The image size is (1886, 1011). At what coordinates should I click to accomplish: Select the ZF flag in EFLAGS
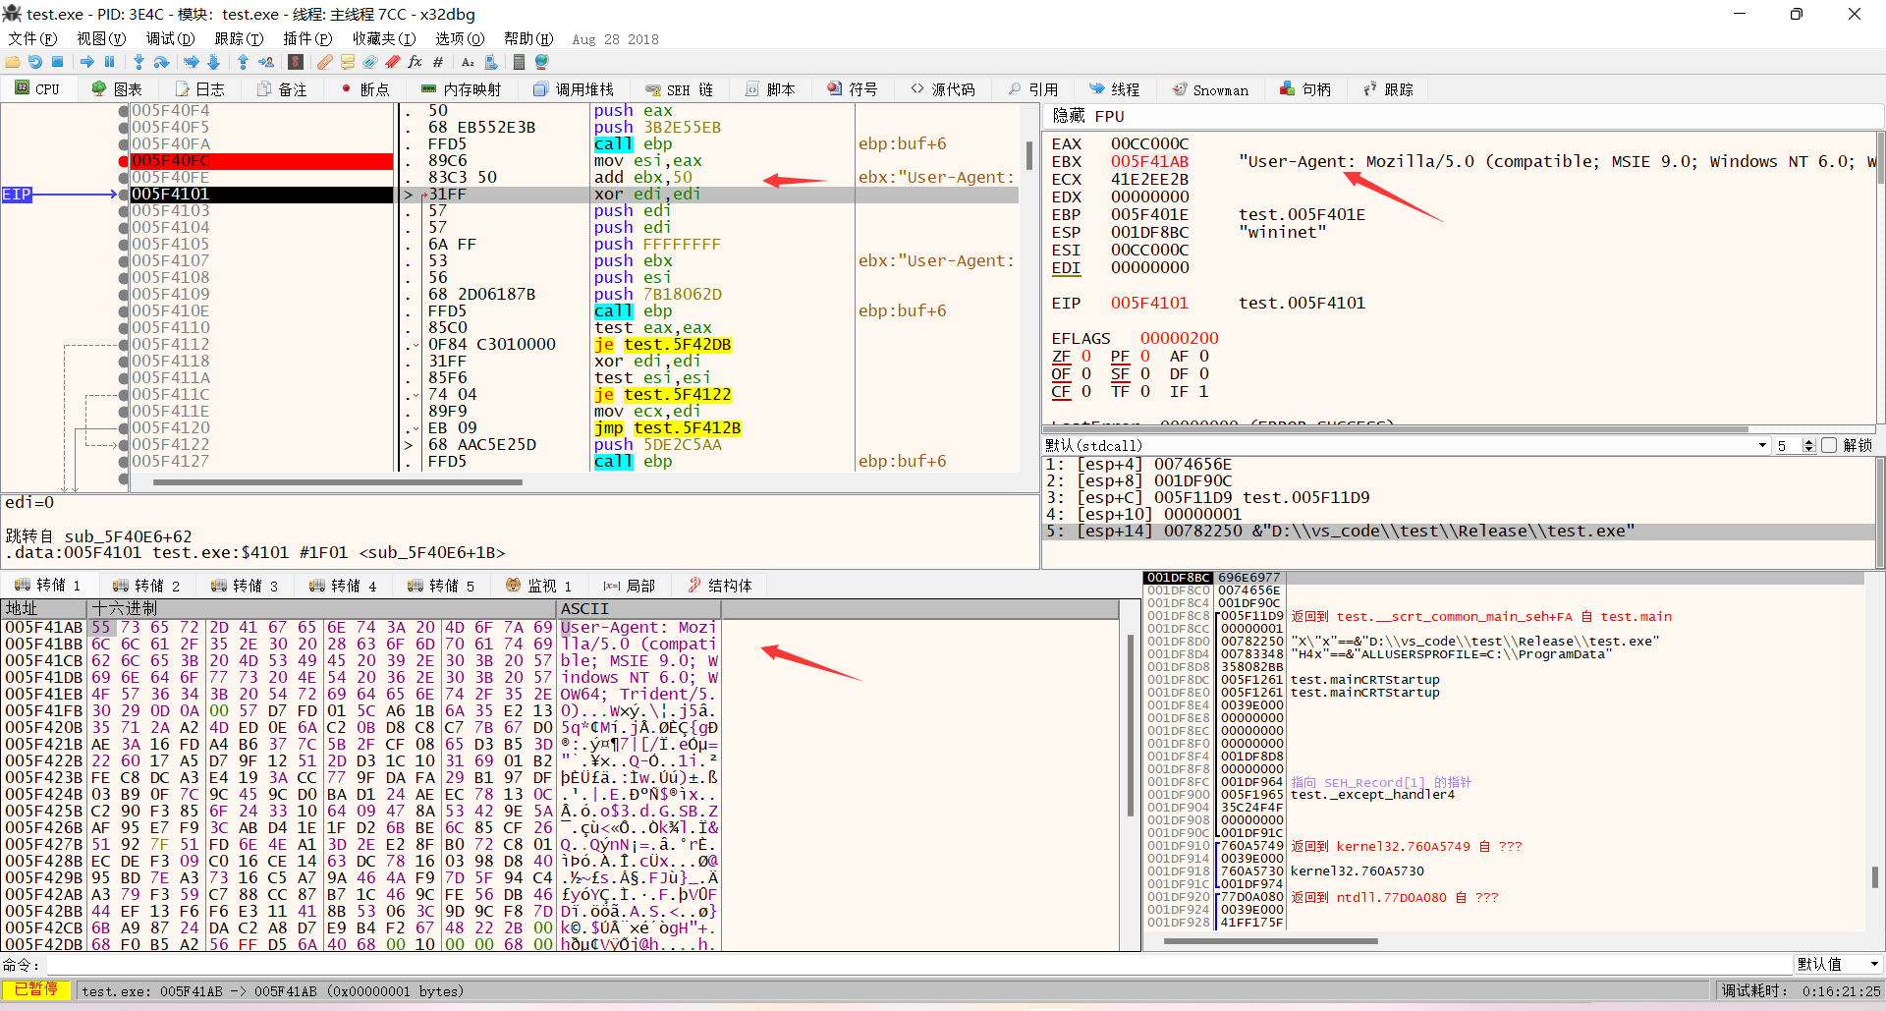click(1061, 357)
